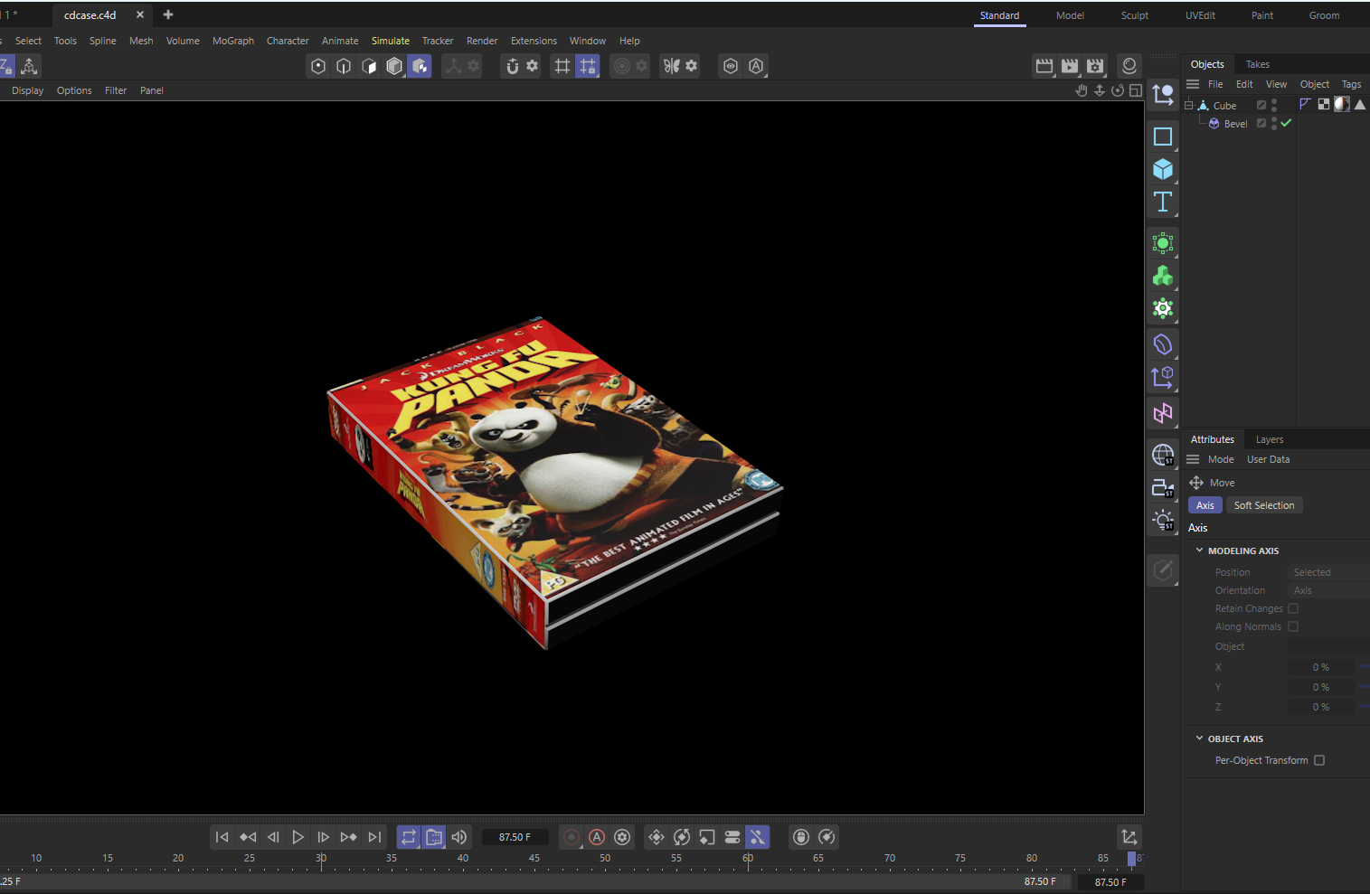This screenshot has height=894, width=1370.
Task: Enable the Retain Changes checkbox
Action: 1293,607
